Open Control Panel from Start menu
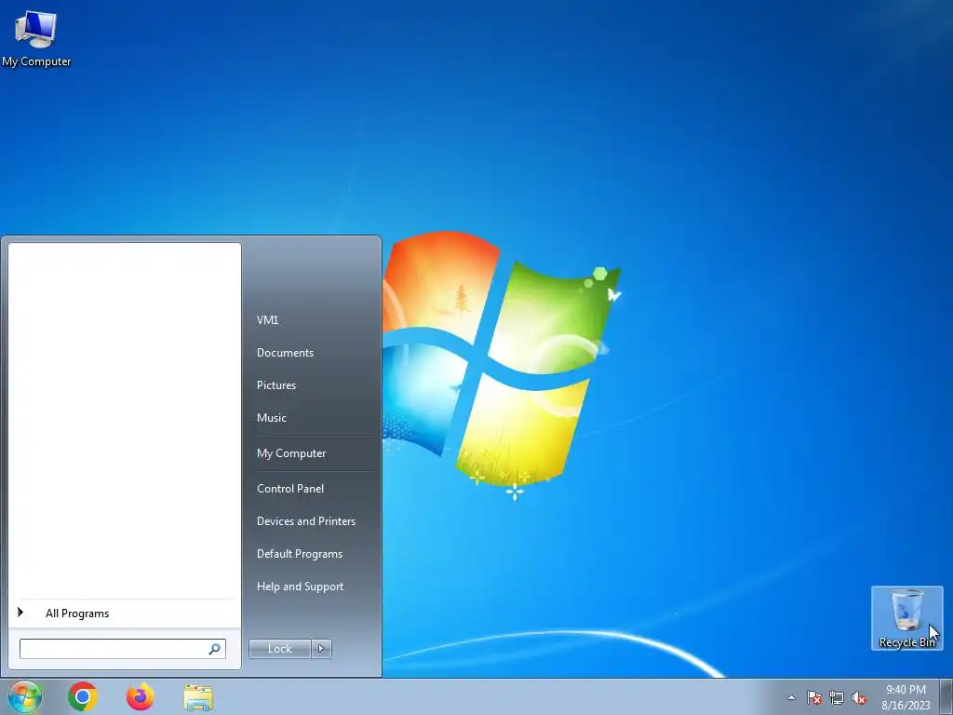 pos(290,489)
